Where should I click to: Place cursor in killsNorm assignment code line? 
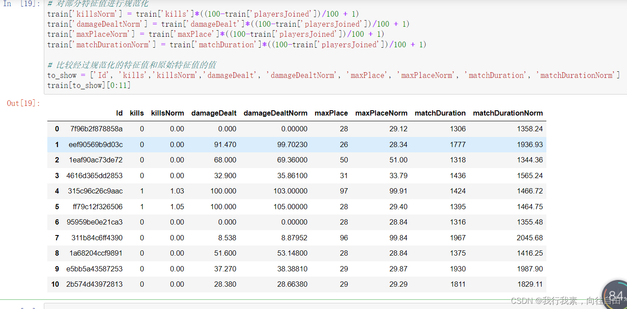[203, 14]
